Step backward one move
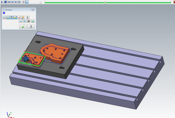Screen dimensions: 175x118 pos(12,2)
